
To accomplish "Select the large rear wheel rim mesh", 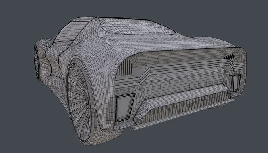I will pos(79,103).
